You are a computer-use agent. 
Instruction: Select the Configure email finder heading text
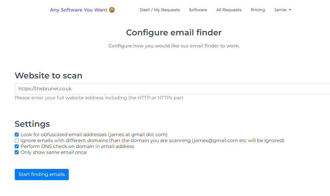pos(174,33)
